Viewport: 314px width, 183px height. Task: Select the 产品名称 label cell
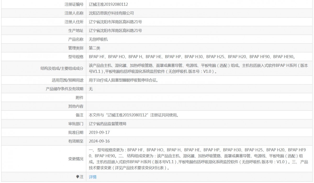click(43, 39)
